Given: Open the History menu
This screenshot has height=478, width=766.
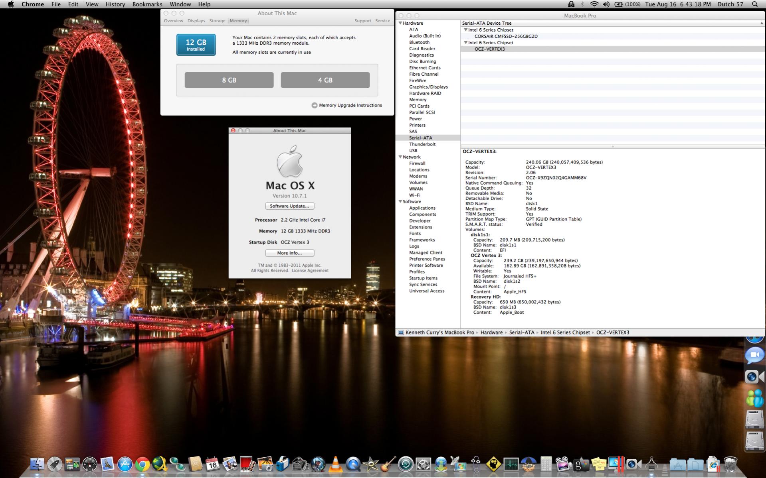Looking at the screenshot, I should click(x=115, y=4).
